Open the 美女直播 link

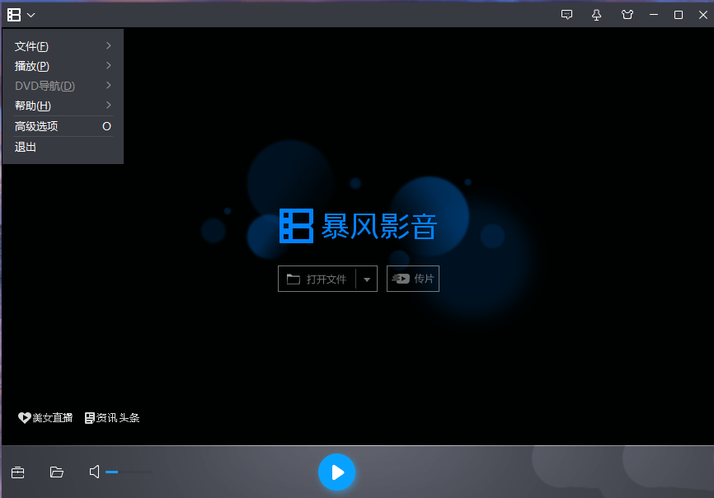tap(45, 417)
